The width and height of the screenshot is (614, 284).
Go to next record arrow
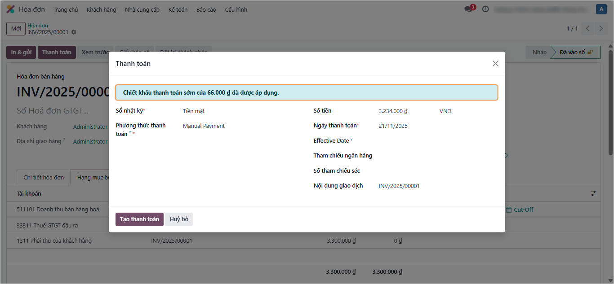point(601,29)
